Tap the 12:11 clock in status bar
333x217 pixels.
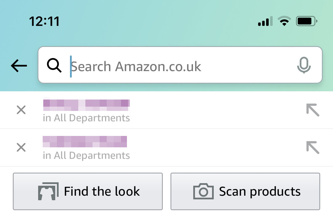[x=44, y=21]
